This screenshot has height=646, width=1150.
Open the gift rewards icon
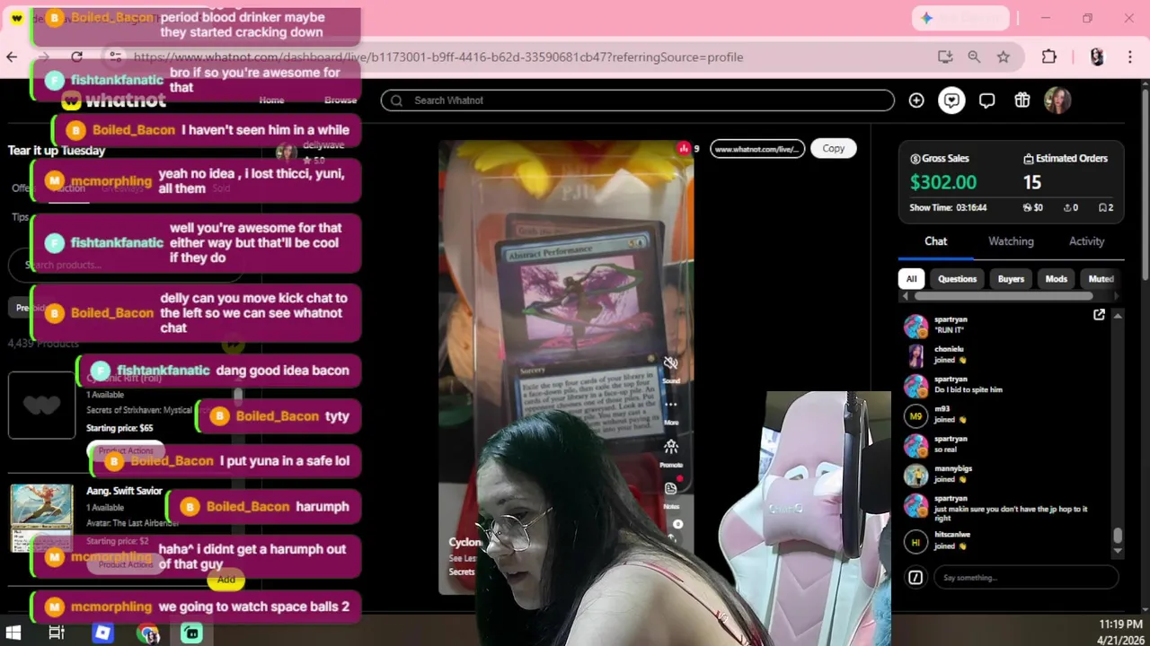(x=1022, y=100)
